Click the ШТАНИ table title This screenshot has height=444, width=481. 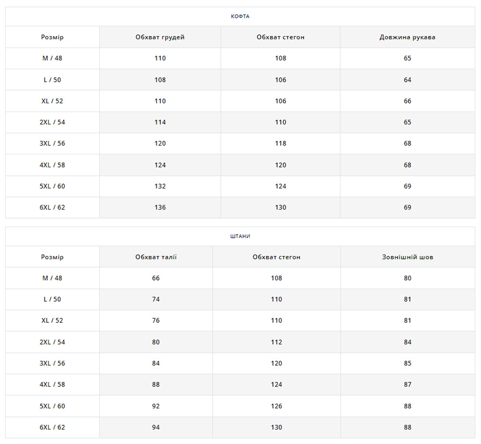click(x=240, y=236)
